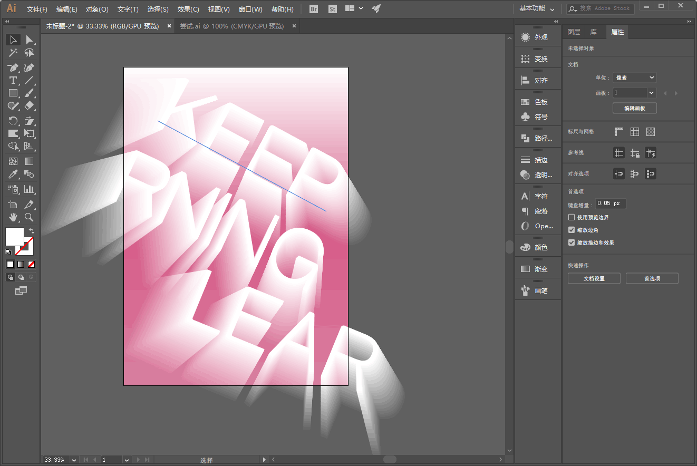Open the 渐变 gradient panel
The height and width of the screenshot is (466, 697).
point(538,269)
